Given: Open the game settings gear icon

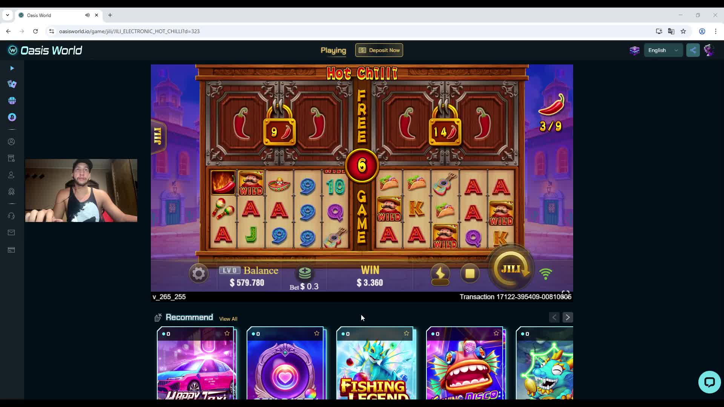Looking at the screenshot, I should tap(198, 273).
